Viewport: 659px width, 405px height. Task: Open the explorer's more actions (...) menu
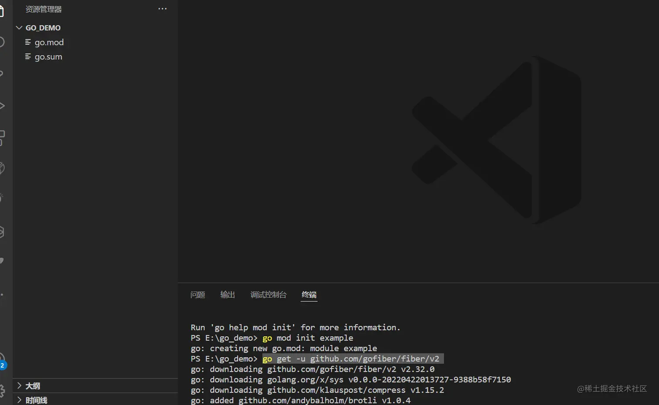pyautogui.click(x=163, y=9)
